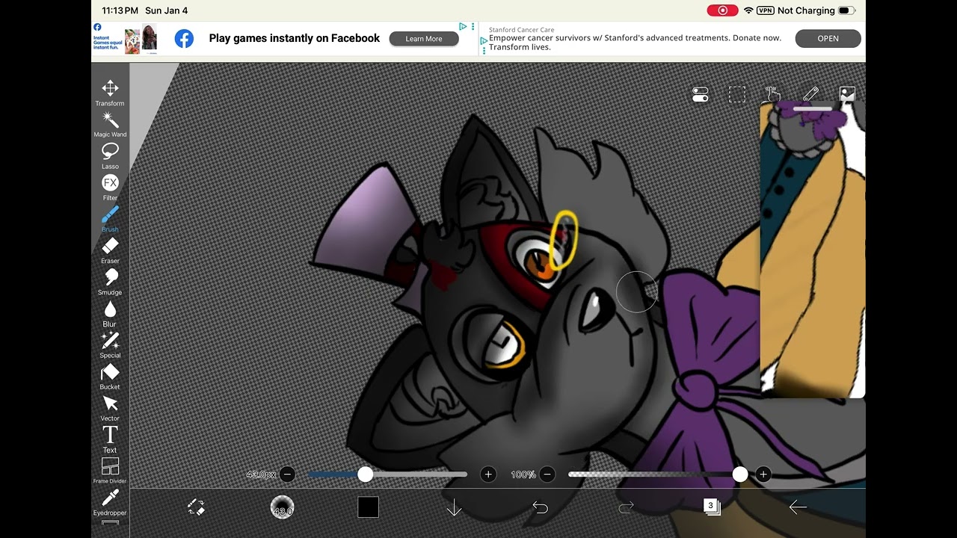
Task: Select the Frame Divider tool
Action: (x=110, y=470)
